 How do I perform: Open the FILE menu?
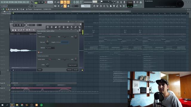pyautogui.click(x=2, y=2)
